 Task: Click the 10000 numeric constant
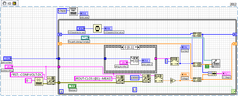click(135, 78)
